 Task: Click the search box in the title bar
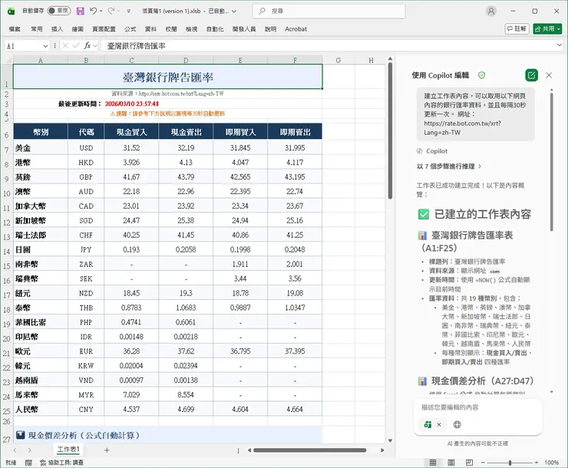pyautogui.click(x=329, y=11)
